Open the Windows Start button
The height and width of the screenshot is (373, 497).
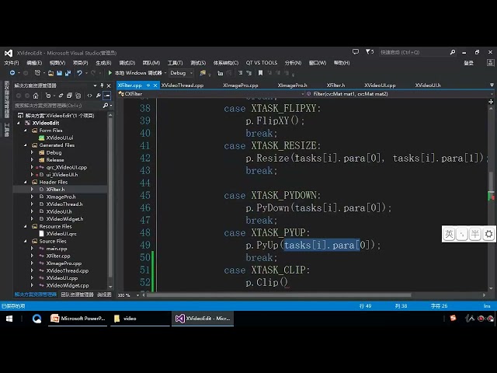(x=9, y=319)
